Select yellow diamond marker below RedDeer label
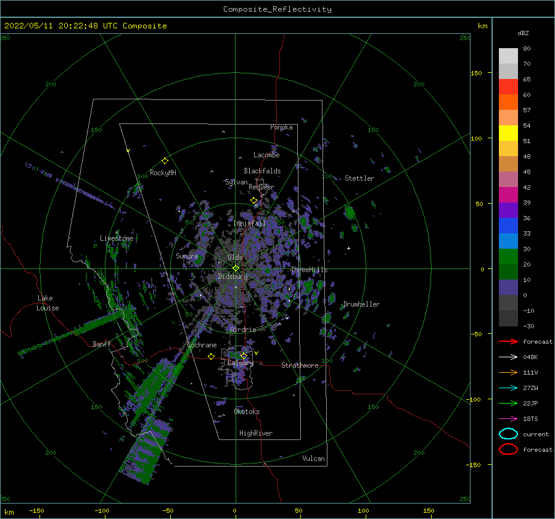The height and width of the screenshot is (519, 555). [254, 201]
